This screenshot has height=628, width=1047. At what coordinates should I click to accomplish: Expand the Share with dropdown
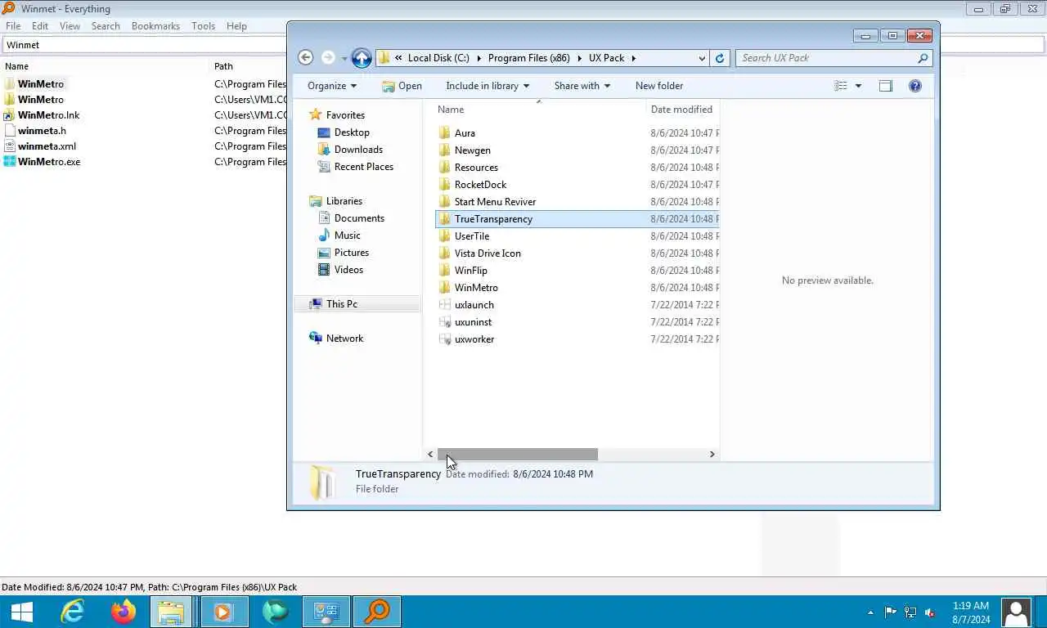pos(582,86)
